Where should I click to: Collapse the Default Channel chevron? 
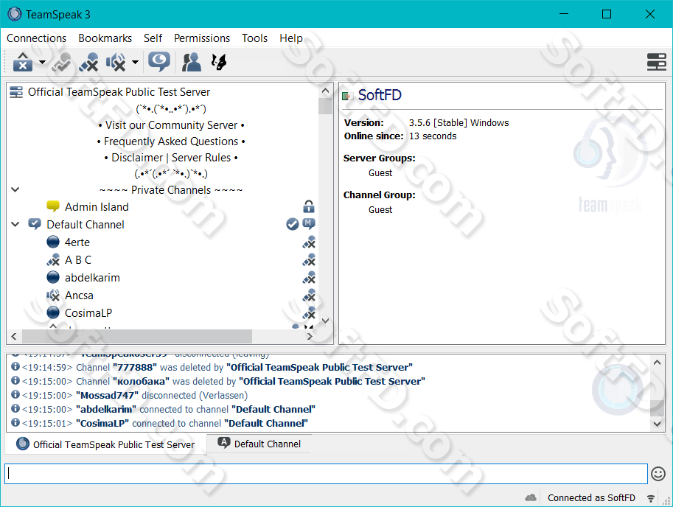(15, 224)
